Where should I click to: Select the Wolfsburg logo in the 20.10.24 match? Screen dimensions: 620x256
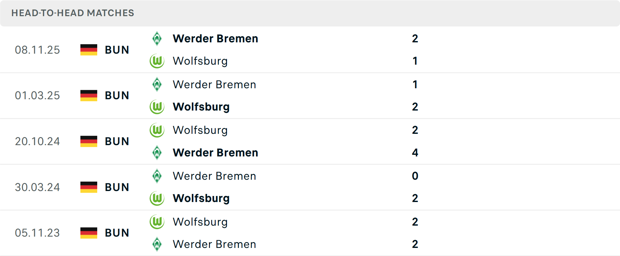[x=157, y=130]
